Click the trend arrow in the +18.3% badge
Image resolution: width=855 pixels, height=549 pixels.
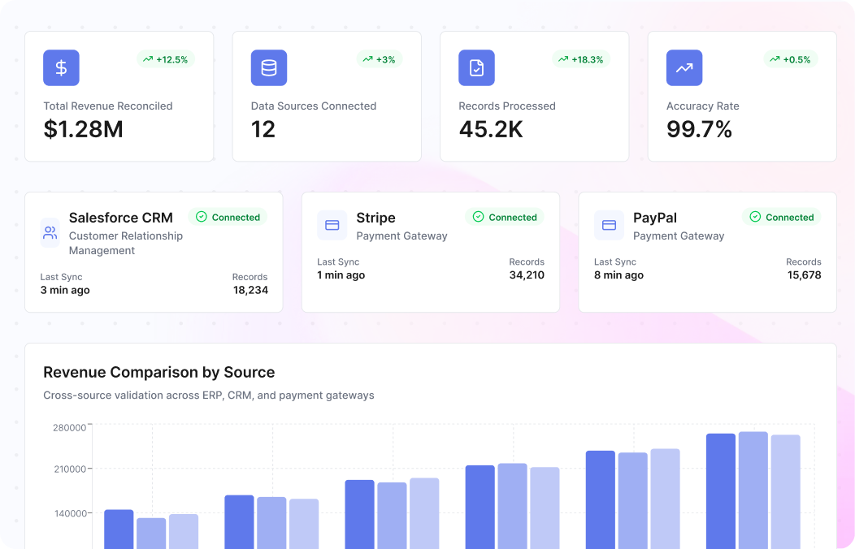(x=563, y=59)
